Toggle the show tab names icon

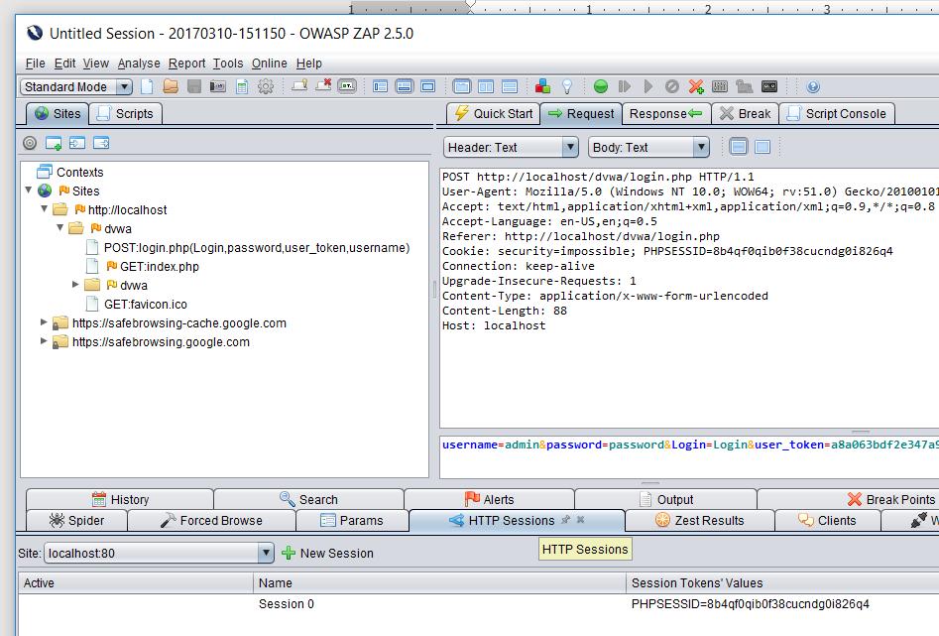[347, 86]
